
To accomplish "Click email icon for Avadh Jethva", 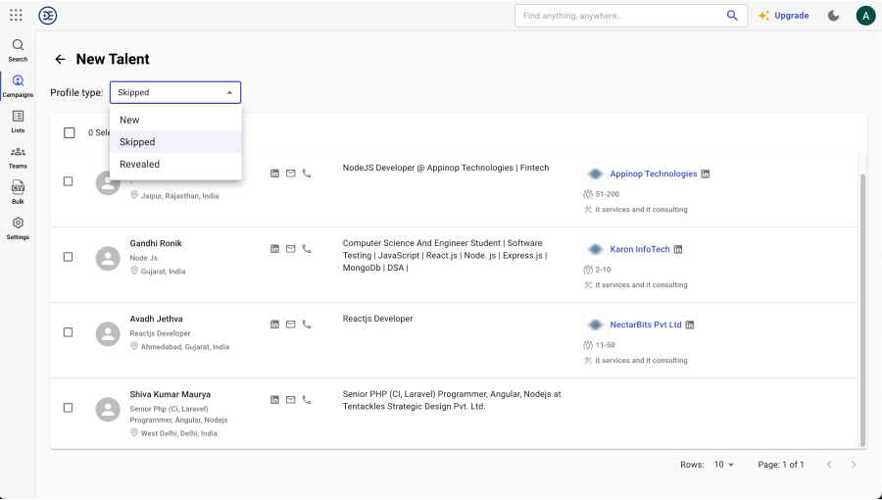I will pyautogui.click(x=290, y=324).
